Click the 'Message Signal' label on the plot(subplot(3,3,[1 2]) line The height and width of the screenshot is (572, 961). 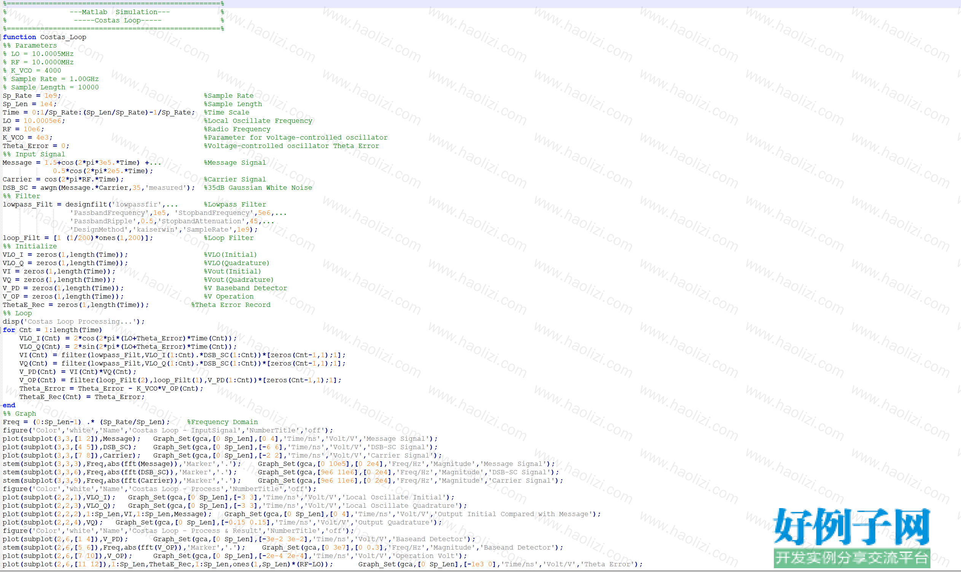tap(397, 439)
